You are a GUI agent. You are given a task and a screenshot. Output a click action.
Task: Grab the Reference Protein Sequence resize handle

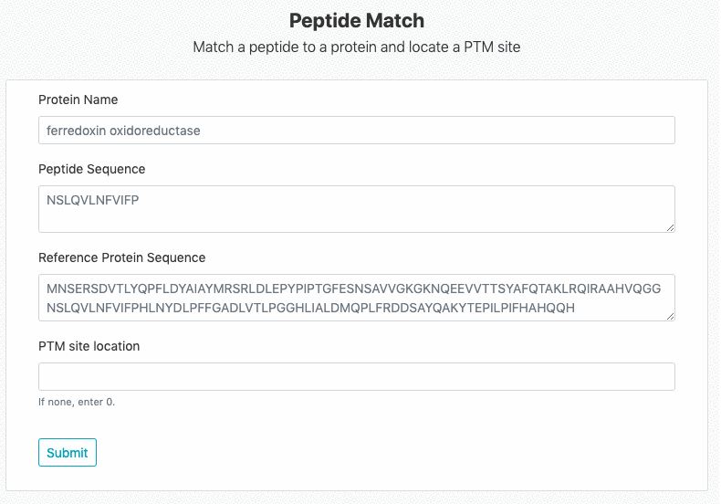[671, 316]
